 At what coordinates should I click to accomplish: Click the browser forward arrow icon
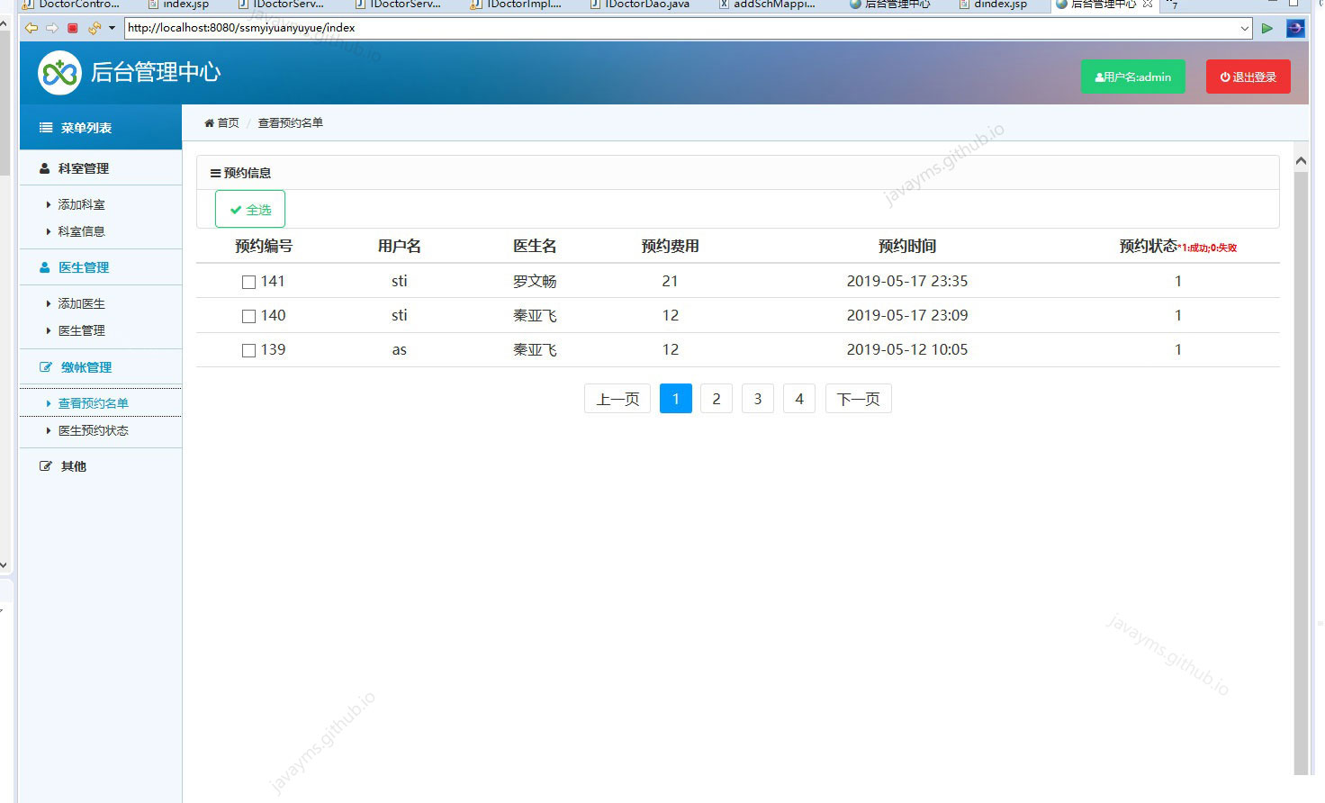52,28
